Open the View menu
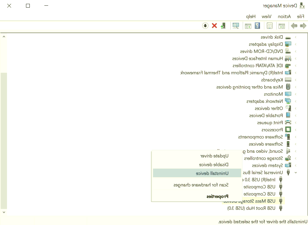Screen dimensions: 308x225 click(x=266, y=16)
